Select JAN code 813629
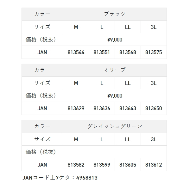Viewport: 190px width, 190px height. [76, 108]
